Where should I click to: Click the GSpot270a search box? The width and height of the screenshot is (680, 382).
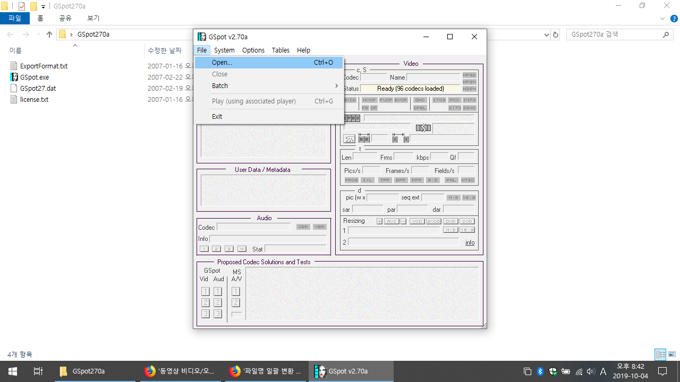click(x=619, y=34)
